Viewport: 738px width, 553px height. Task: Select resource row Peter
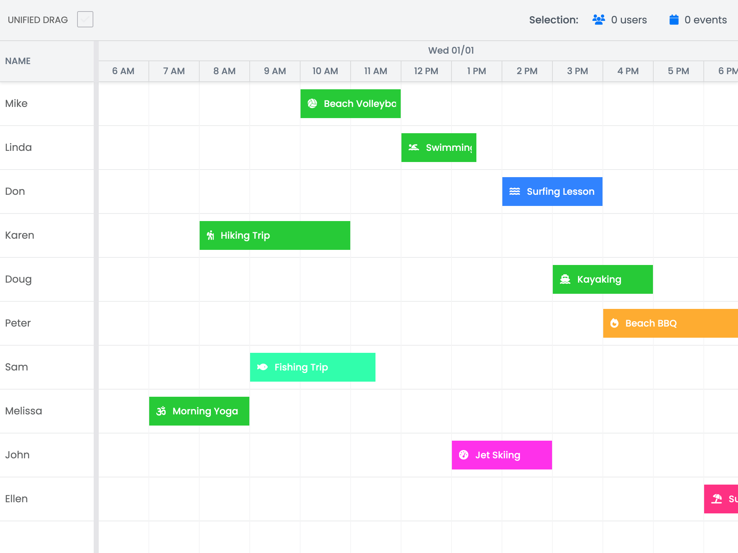coord(47,323)
